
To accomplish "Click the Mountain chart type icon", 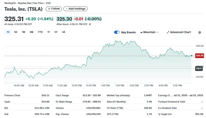I will [x=141, y=32].
